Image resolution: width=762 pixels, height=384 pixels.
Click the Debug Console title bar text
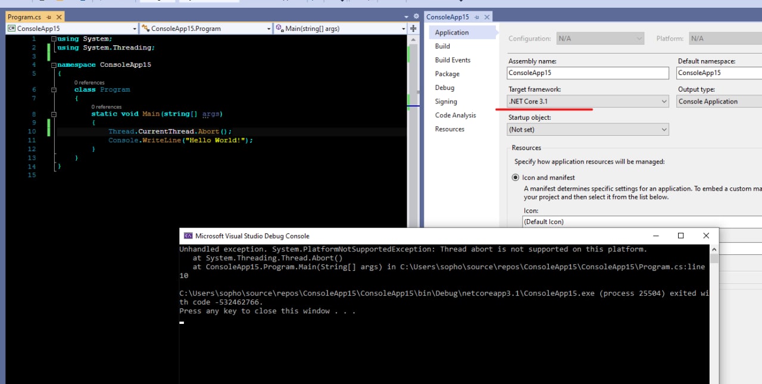tap(252, 236)
